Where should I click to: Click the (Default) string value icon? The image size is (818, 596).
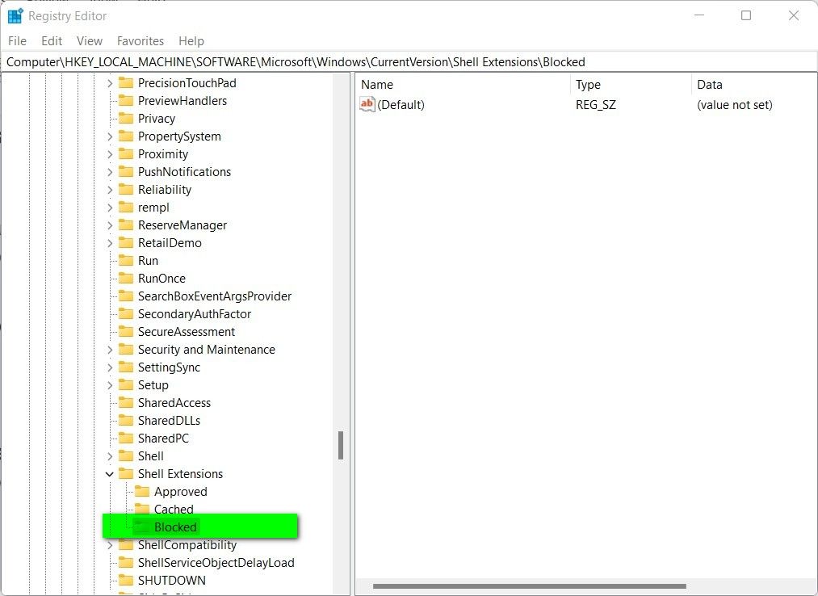[367, 104]
